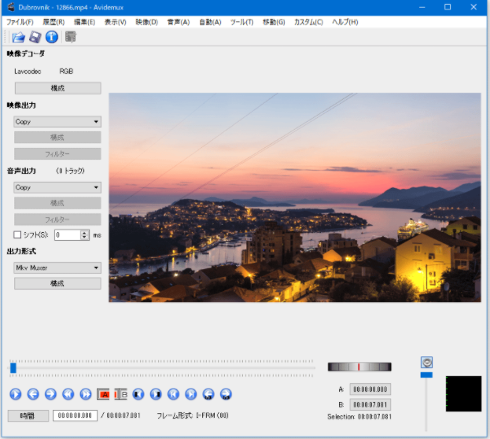Toggle the speaker volume icon

(x=426, y=363)
